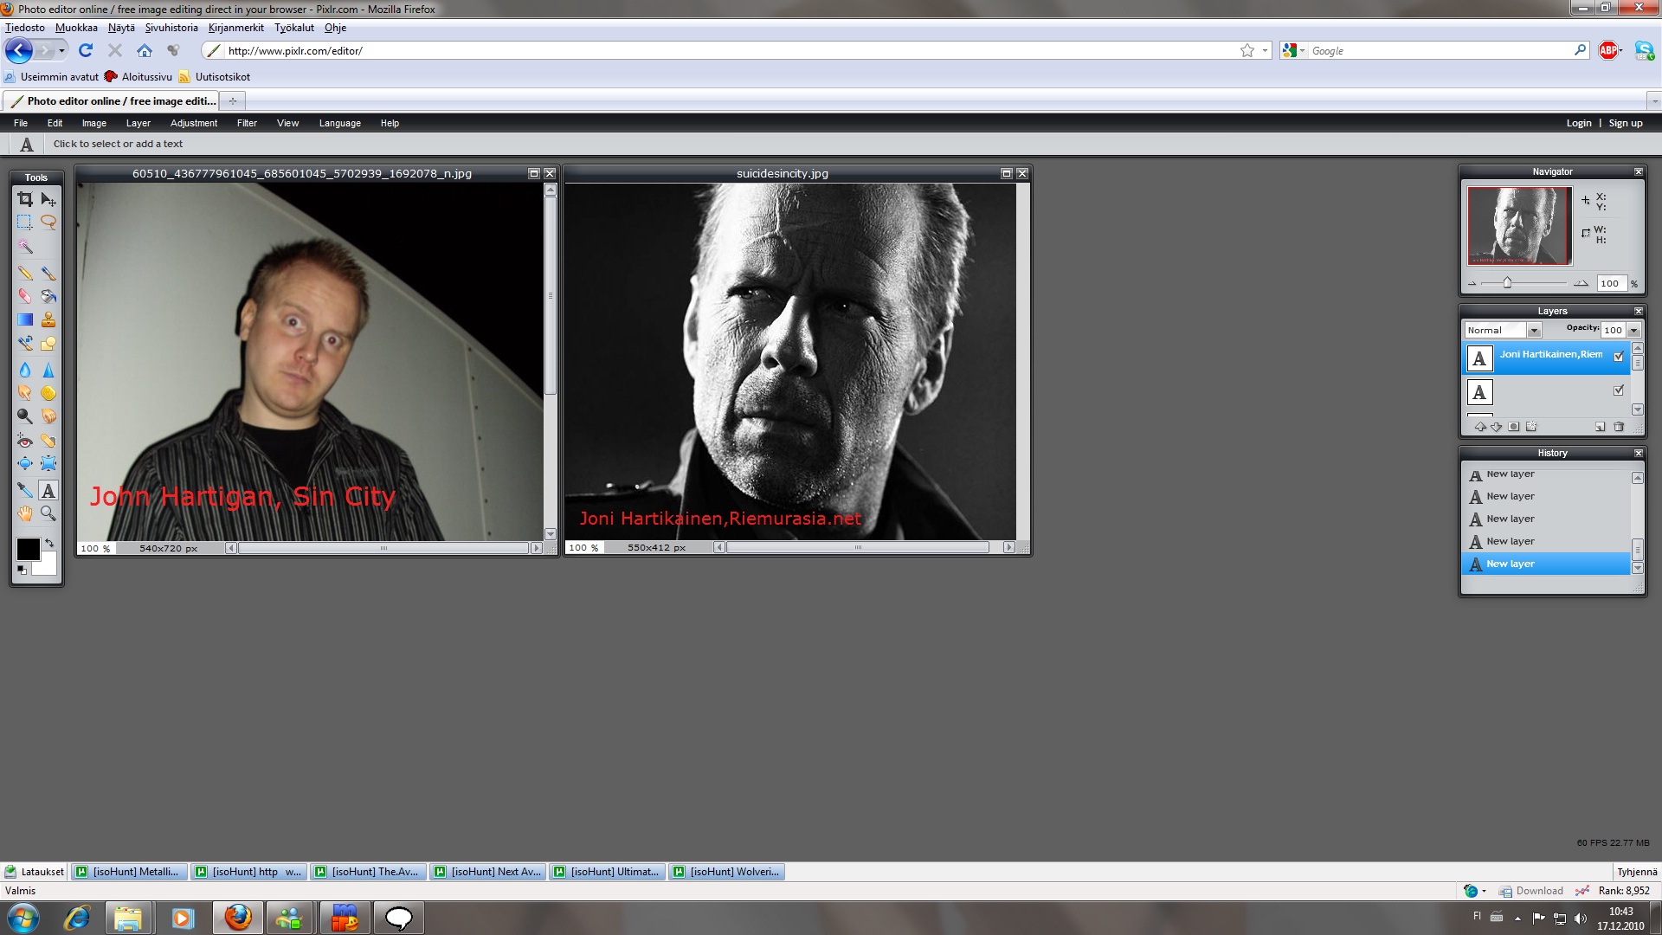The height and width of the screenshot is (935, 1662).
Task: Click the Sign up link
Action: [1625, 123]
